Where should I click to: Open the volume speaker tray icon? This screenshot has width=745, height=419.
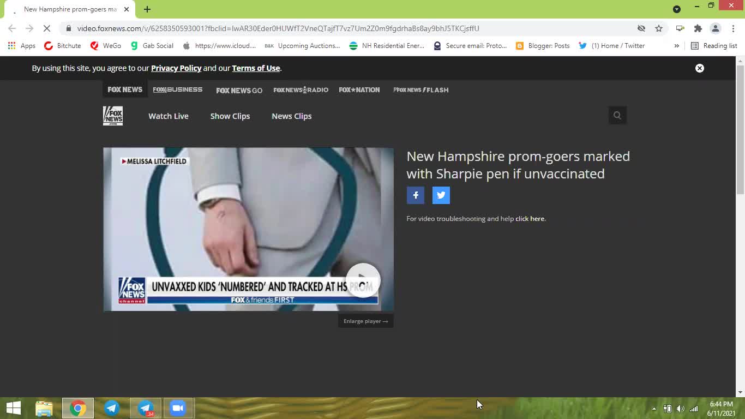[680, 409]
